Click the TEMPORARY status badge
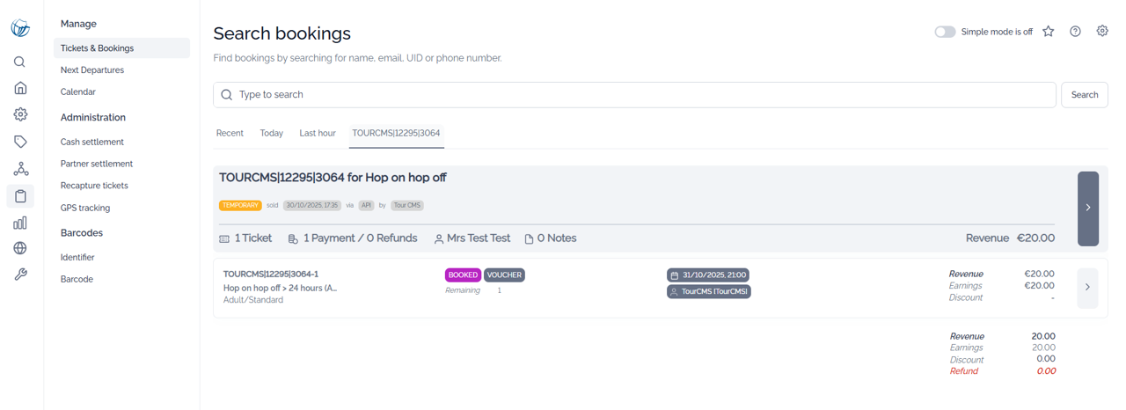Screen dimensions: 1126x410 pyautogui.click(x=240, y=205)
